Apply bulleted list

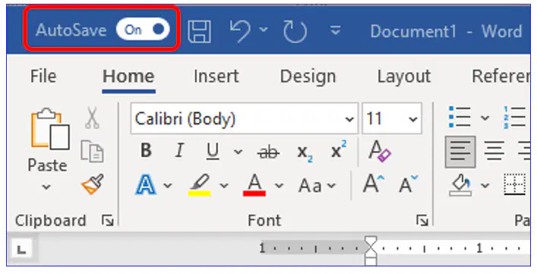pyautogui.click(x=460, y=118)
